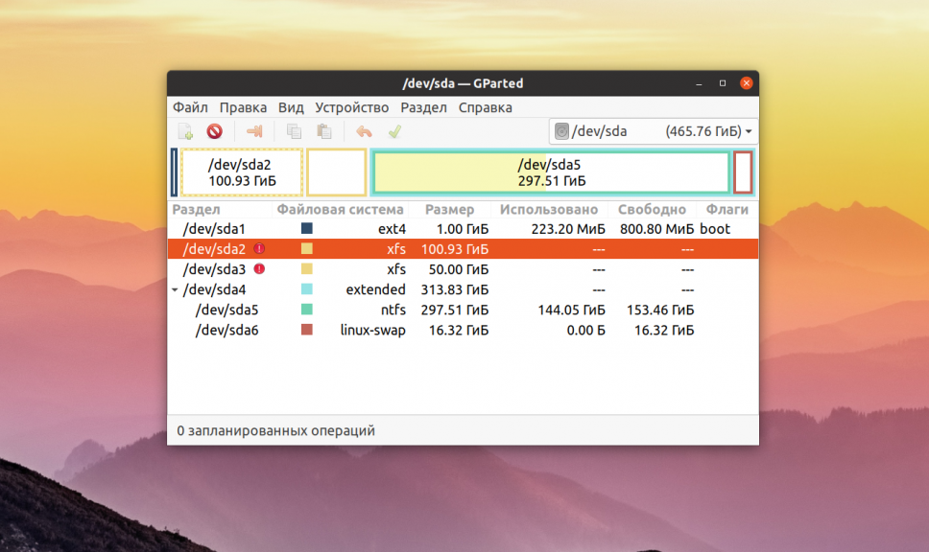Open the Раздел menu
Screen dimensions: 929x552
pyautogui.click(x=423, y=107)
